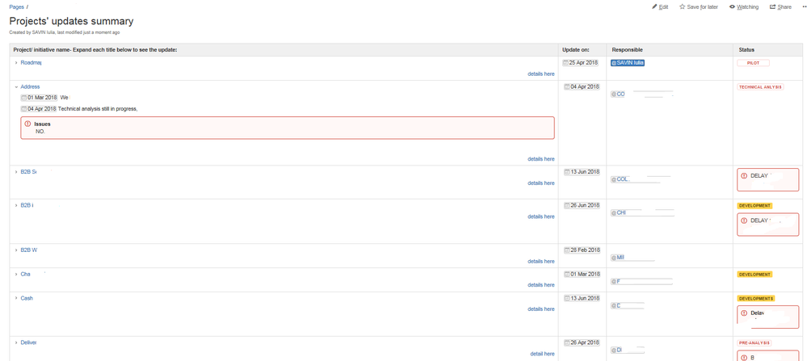Open details here link in B2B W row
This screenshot has width=807, height=361.
[x=541, y=261]
